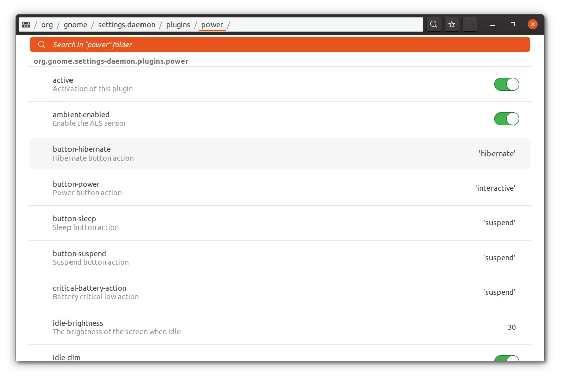Image resolution: width=562 pixels, height=380 pixels.
Task: Click the dconf root folder icon in path bar
Action: (x=26, y=25)
